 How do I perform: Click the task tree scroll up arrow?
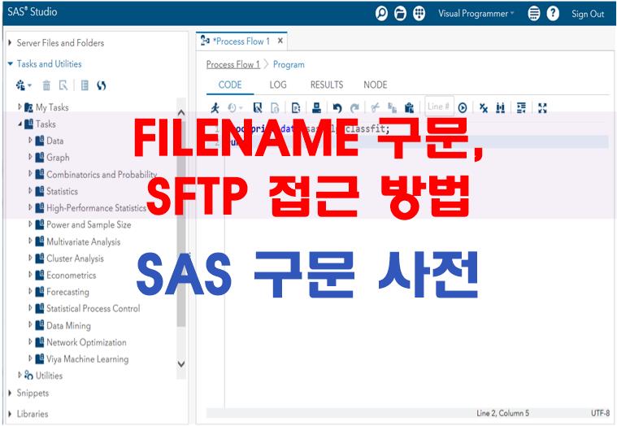pyautogui.click(x=181, y=113)
